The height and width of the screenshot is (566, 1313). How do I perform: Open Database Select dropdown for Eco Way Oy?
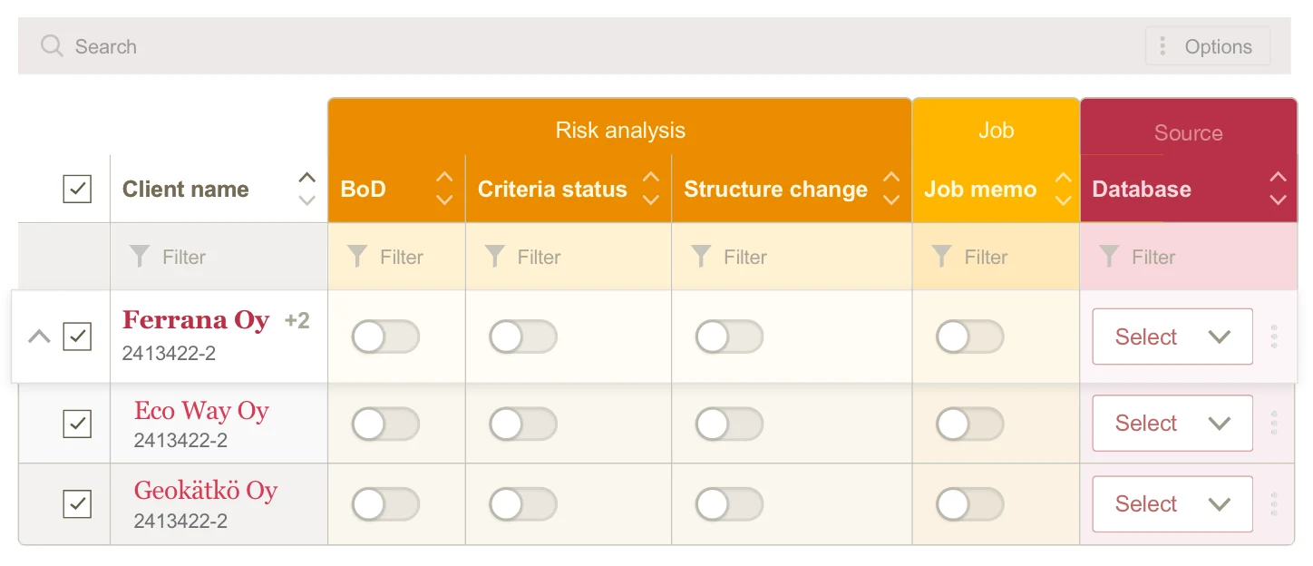(1172, 423)
